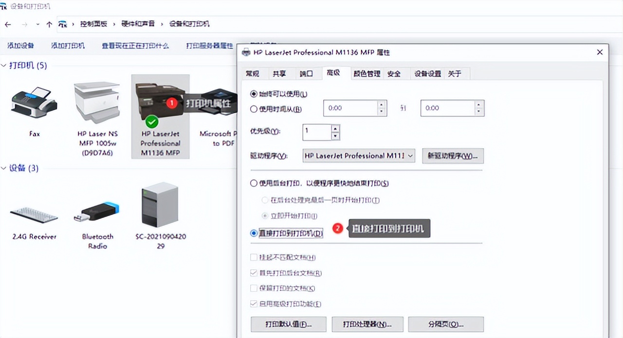
Task: Disable the 首先打印后台文档 checkbox
Action: pos(254,273)
